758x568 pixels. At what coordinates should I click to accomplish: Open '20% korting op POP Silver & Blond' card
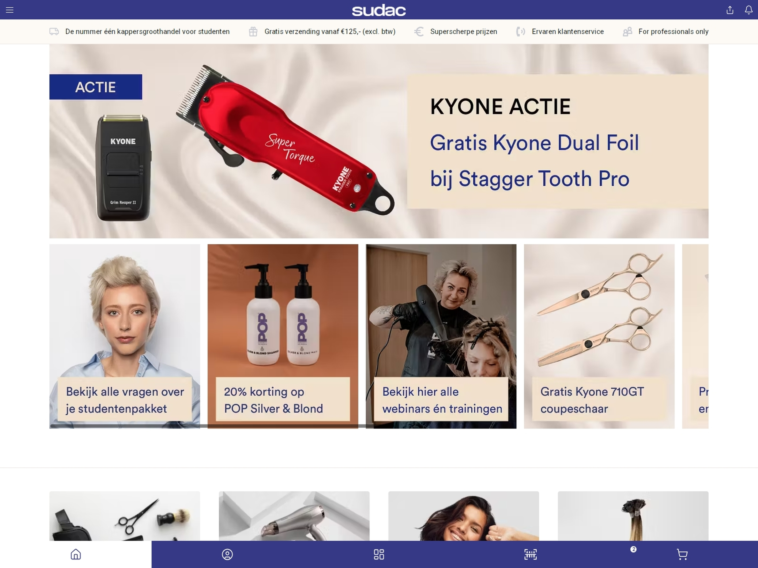point(283,336)
